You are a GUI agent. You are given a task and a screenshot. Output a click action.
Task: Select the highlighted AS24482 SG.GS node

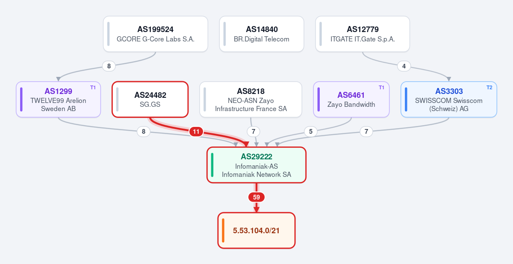tap(150, 99)
